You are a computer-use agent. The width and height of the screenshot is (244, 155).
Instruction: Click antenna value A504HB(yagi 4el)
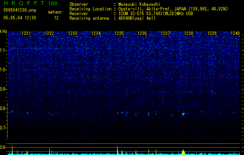pyautogui.click(x=137, y=18)
